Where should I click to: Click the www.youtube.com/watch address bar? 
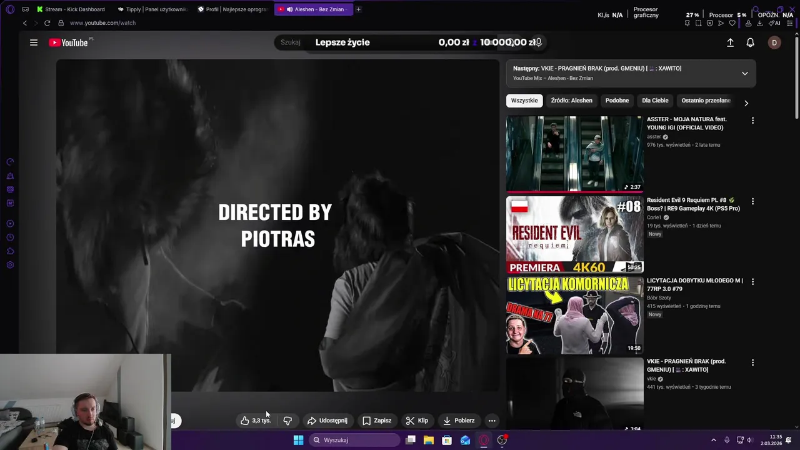tap(102, 23)
